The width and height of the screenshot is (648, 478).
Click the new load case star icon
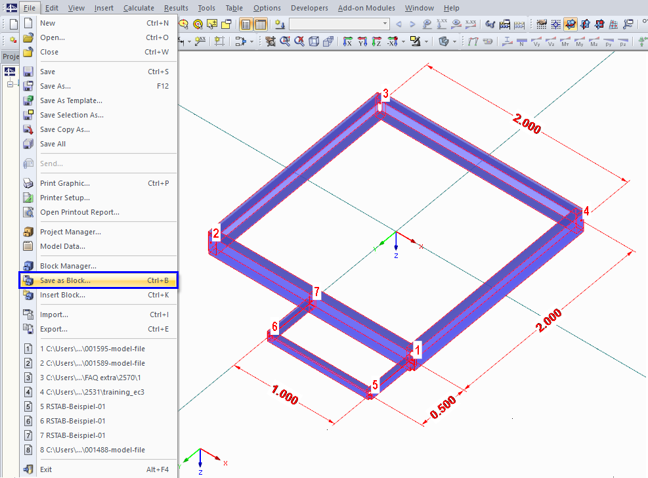coord(280,24)
